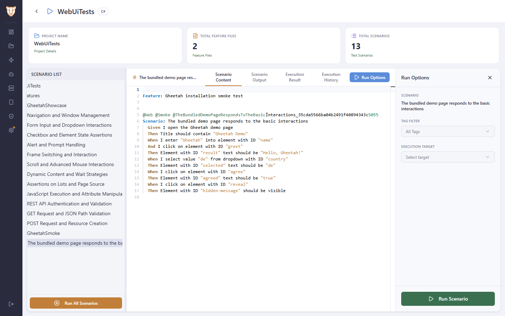Click the C# language badge
The width and height of the screenshot is (505, 316).
click(103, 12)
